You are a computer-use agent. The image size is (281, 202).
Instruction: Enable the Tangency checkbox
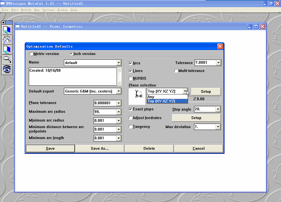pyautogui.click(x=130, y=126)
